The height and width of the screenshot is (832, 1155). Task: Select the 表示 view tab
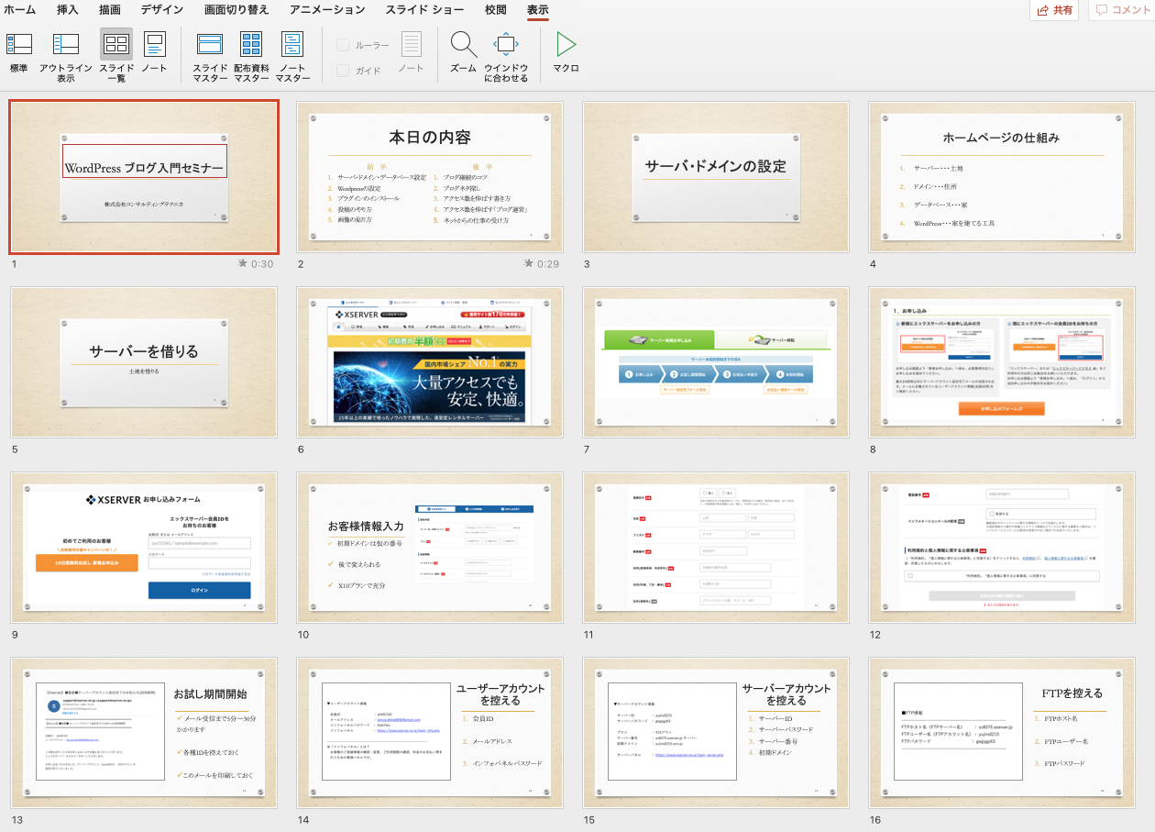click(538, 10)
